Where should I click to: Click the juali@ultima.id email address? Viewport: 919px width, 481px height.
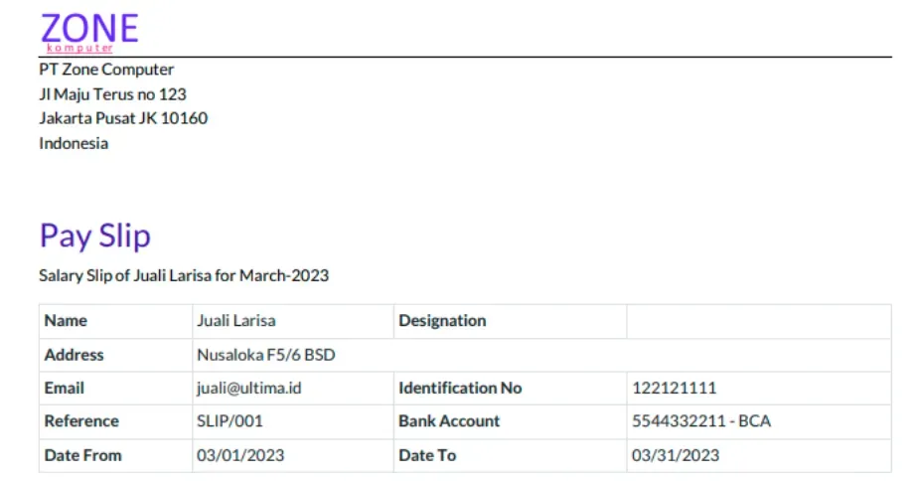click(248, 389)
